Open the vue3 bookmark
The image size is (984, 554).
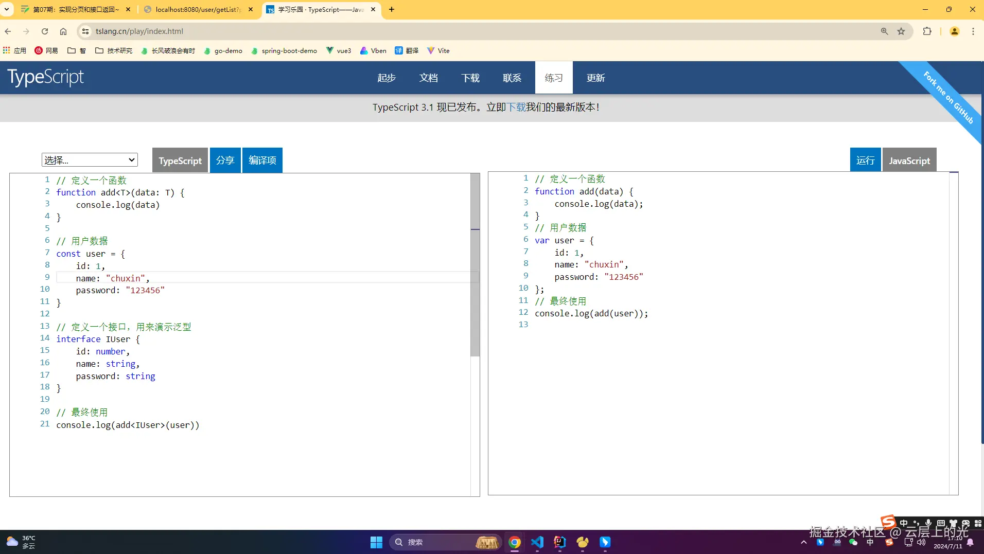[x=339, y=50]
